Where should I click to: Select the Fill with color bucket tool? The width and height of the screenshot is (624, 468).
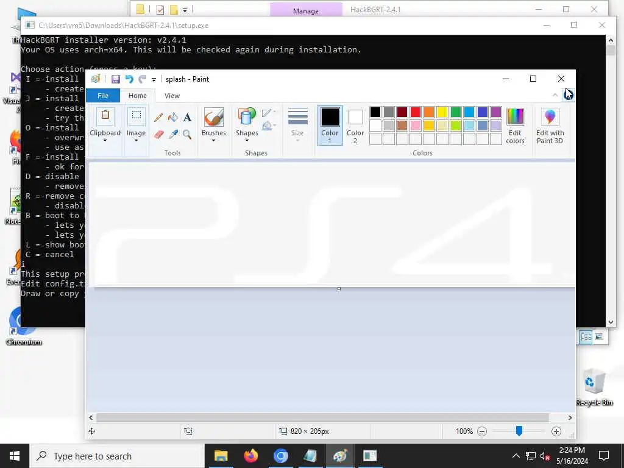click(x=172, y=117)
